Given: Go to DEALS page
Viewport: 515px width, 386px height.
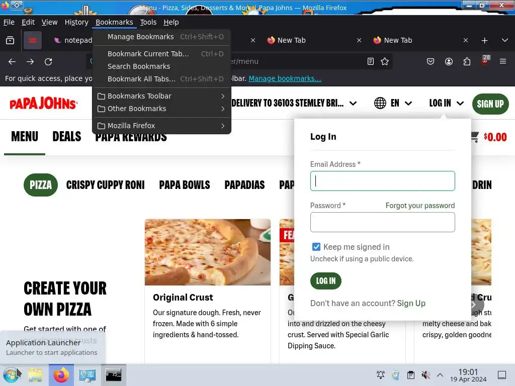Looking at the screenshot, I should coord(67,137).
